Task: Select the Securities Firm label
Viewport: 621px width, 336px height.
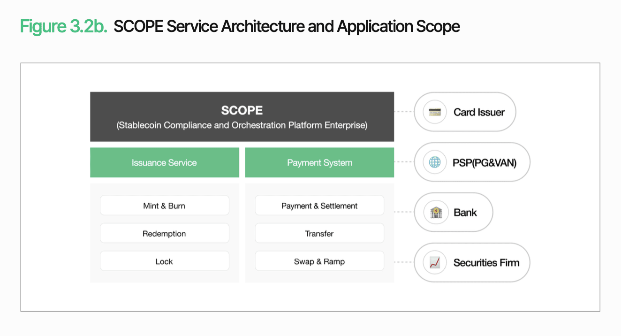Action: (486, 263)
